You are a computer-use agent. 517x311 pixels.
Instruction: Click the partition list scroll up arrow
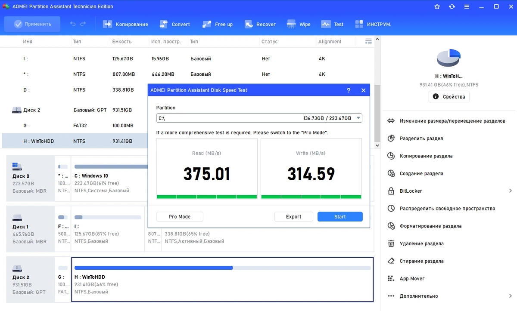pyautogui.click(x=377, y=40)
